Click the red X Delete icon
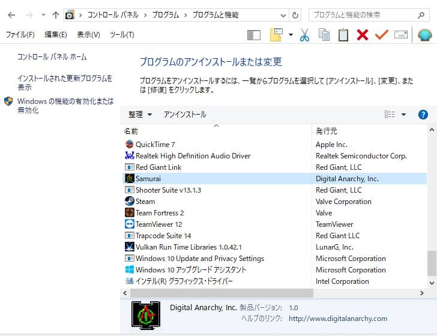The width and height of the screenshot is (437, 336). pos(363,35)
